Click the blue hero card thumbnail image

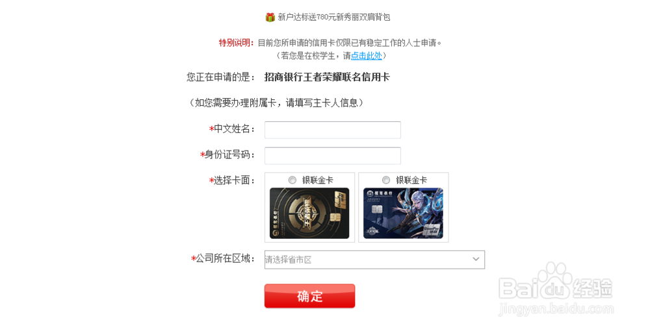[404, 213]
